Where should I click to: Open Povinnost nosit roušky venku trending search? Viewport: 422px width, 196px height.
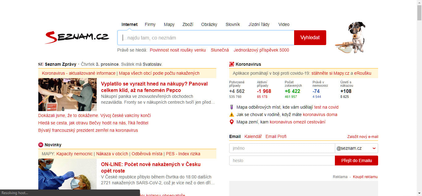tap(178, 50)
